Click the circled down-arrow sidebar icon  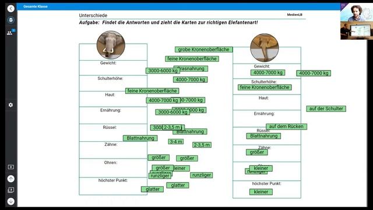click(10, 201)
